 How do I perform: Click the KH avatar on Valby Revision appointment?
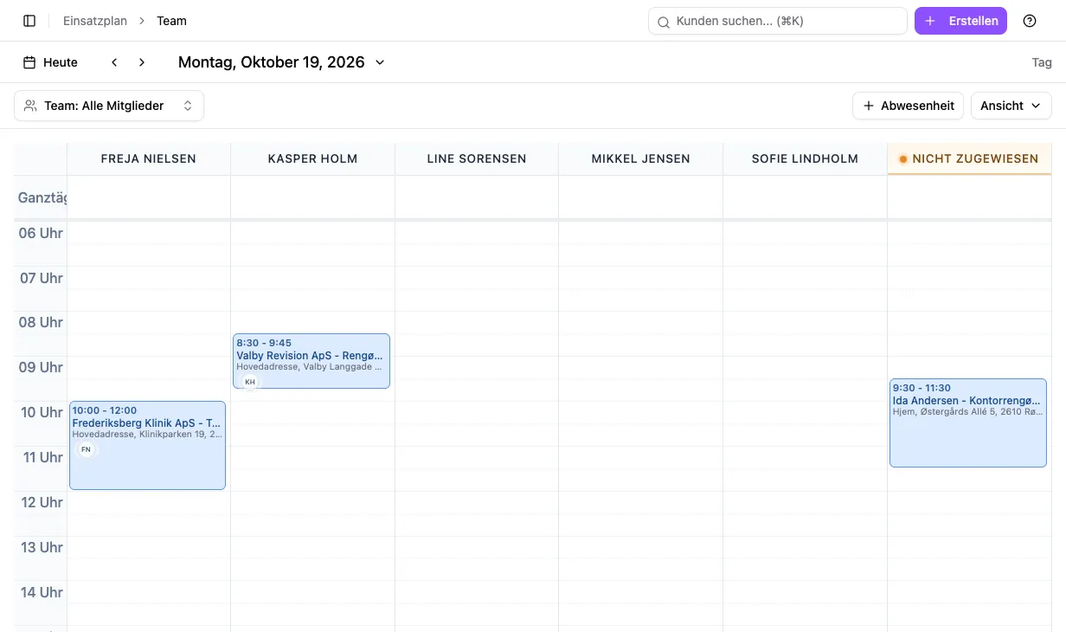[250, 382]
